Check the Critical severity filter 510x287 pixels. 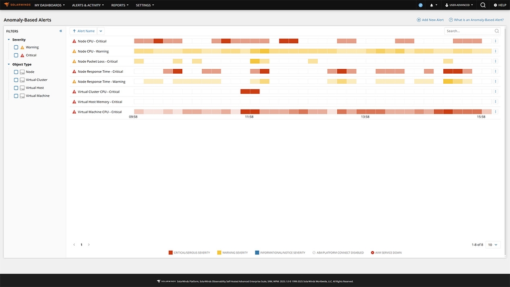point(15,55)
